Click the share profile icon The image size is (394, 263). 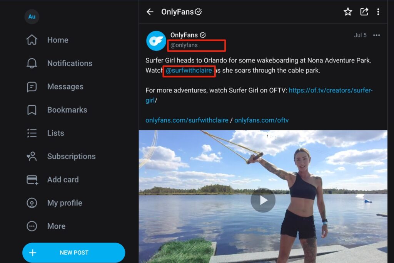tap(364, 12)
